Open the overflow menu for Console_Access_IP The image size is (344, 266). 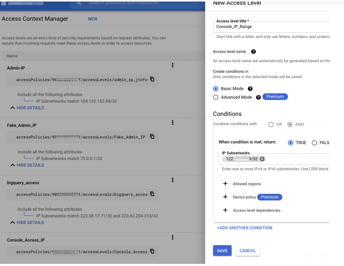pyautogui.click(x=173, y=237)
